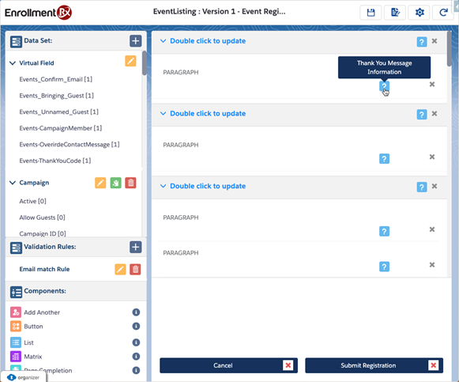Click the save icon in top toolbar

pyautogui.click(x=371, y=13)
